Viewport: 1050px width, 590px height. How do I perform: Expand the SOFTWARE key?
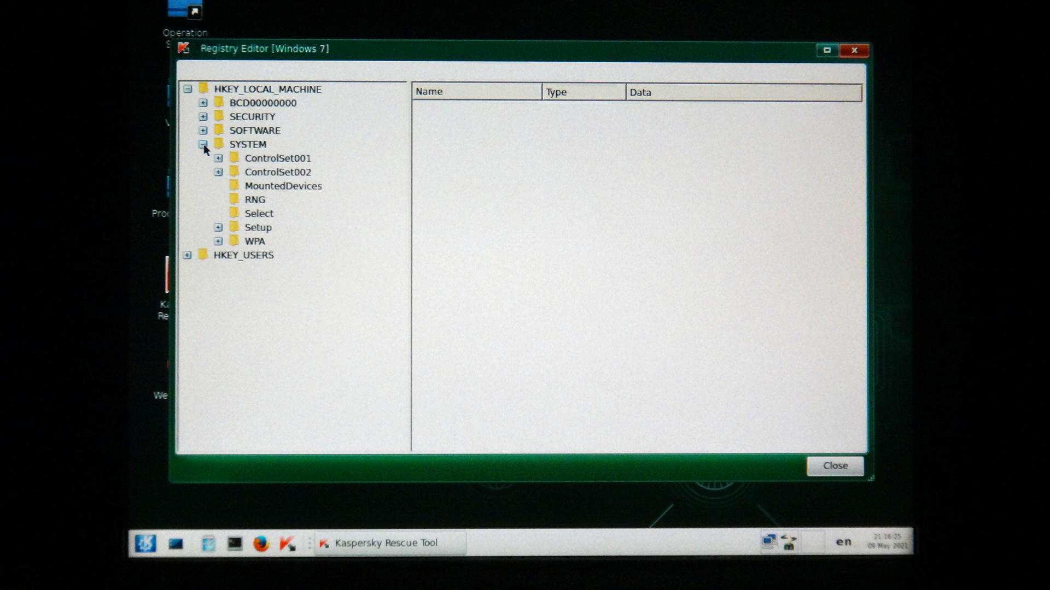point(203,131)
